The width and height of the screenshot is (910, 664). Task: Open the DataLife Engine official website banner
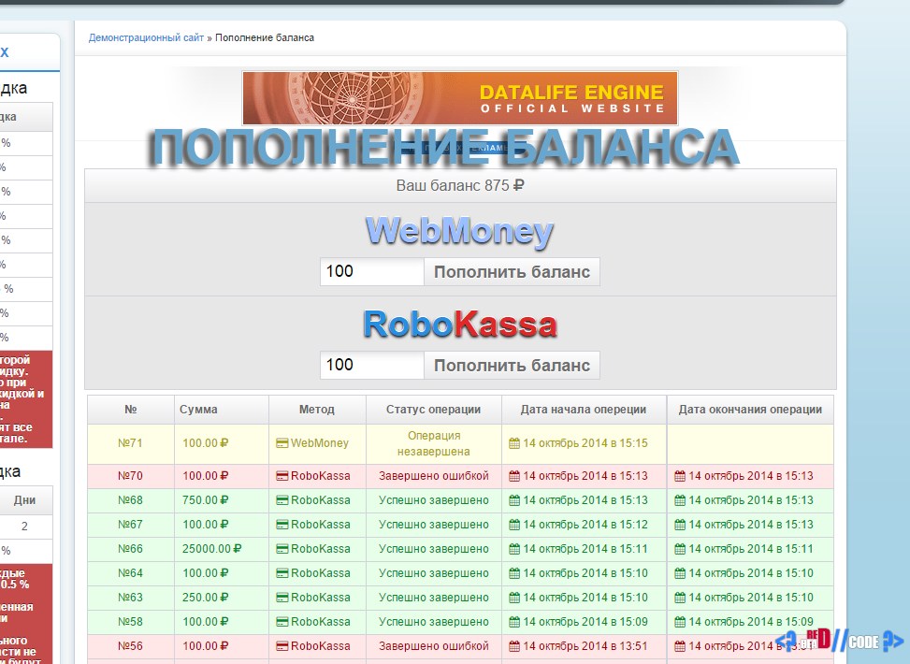click(x=460, y=98)
